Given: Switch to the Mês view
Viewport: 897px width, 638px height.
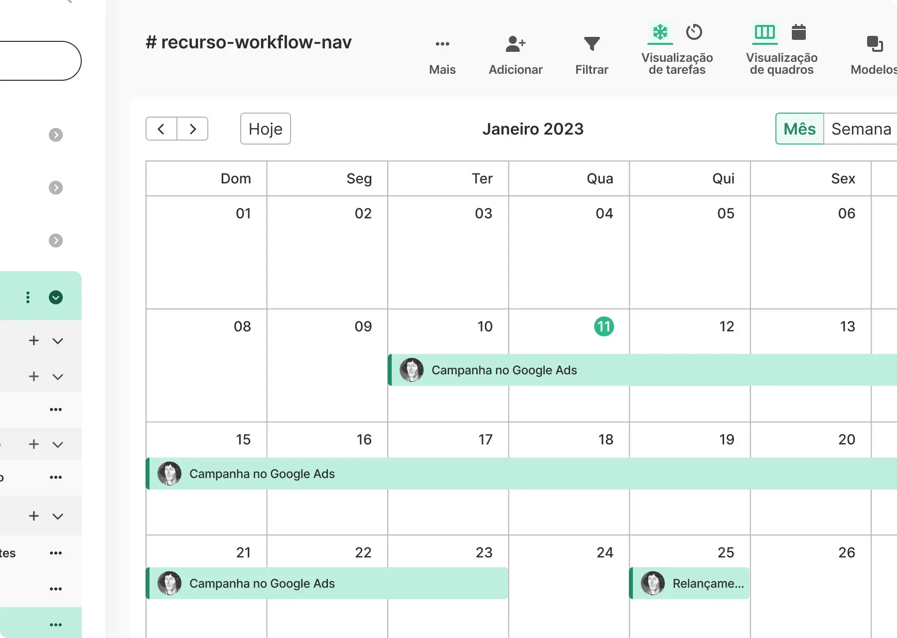Looking at the screenshot, I should click(799, 129).
